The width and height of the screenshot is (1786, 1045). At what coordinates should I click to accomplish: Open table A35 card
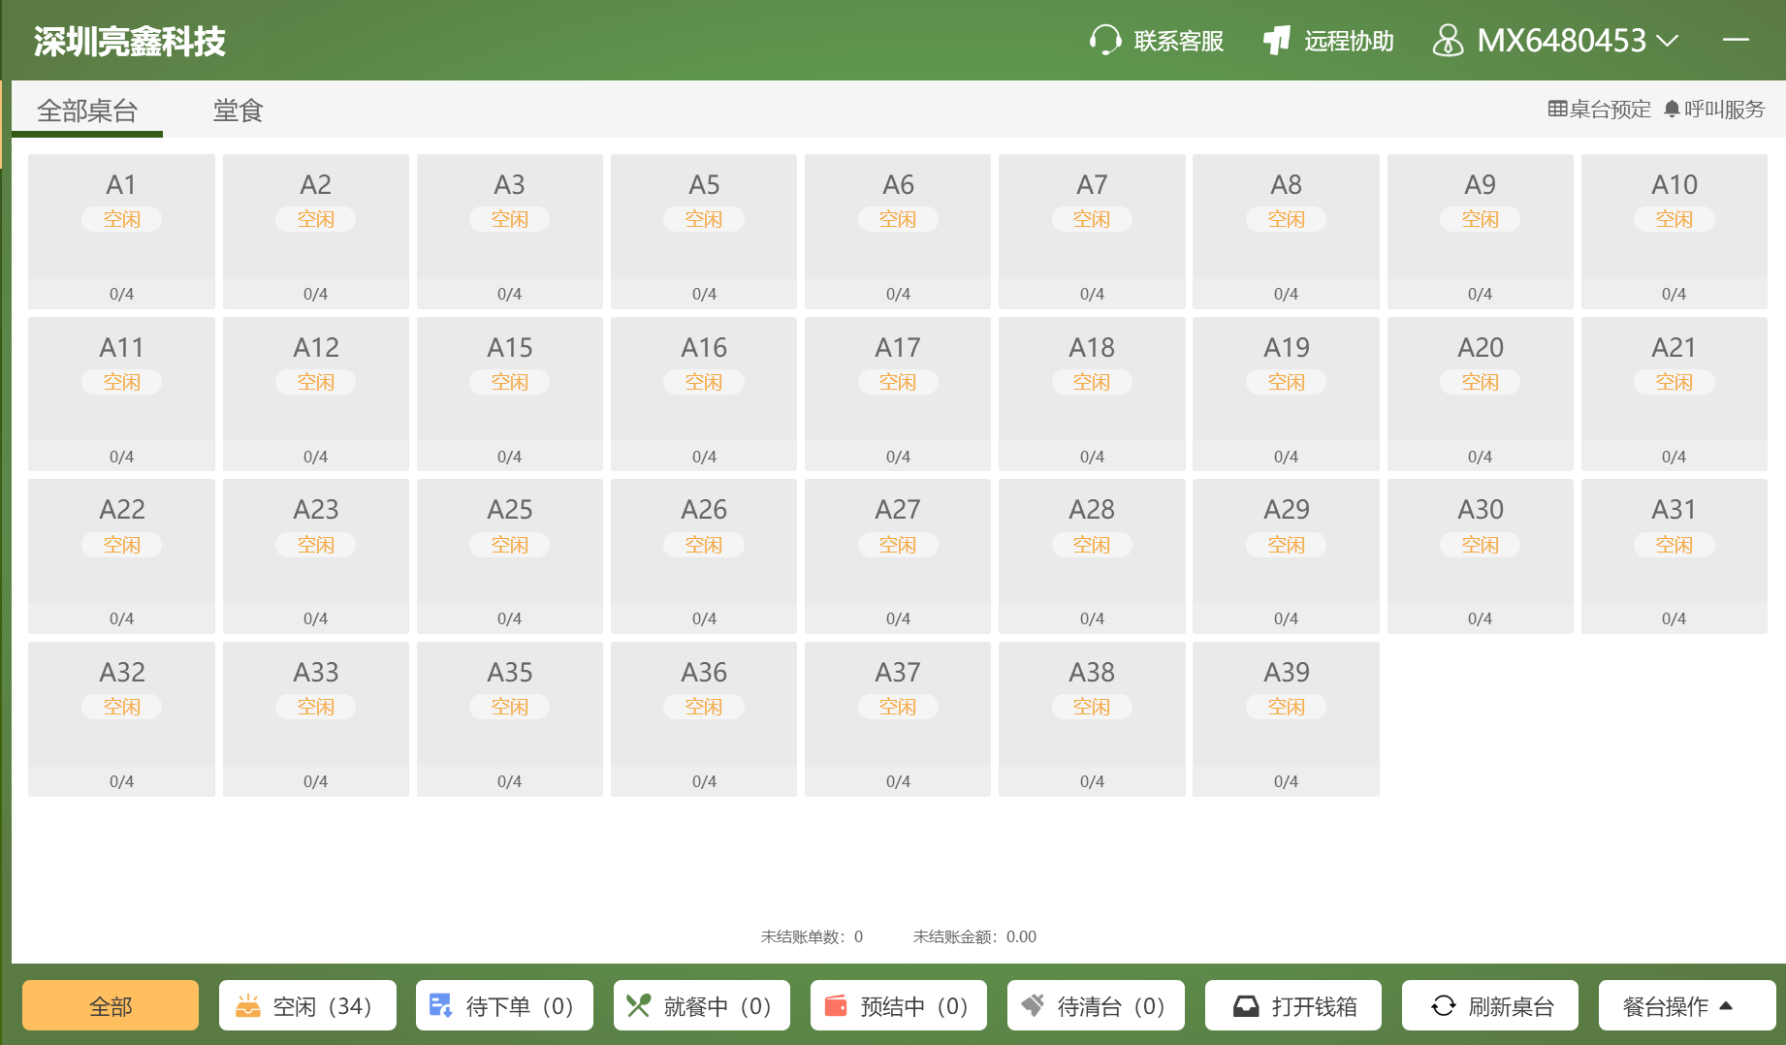pos(510,719)
